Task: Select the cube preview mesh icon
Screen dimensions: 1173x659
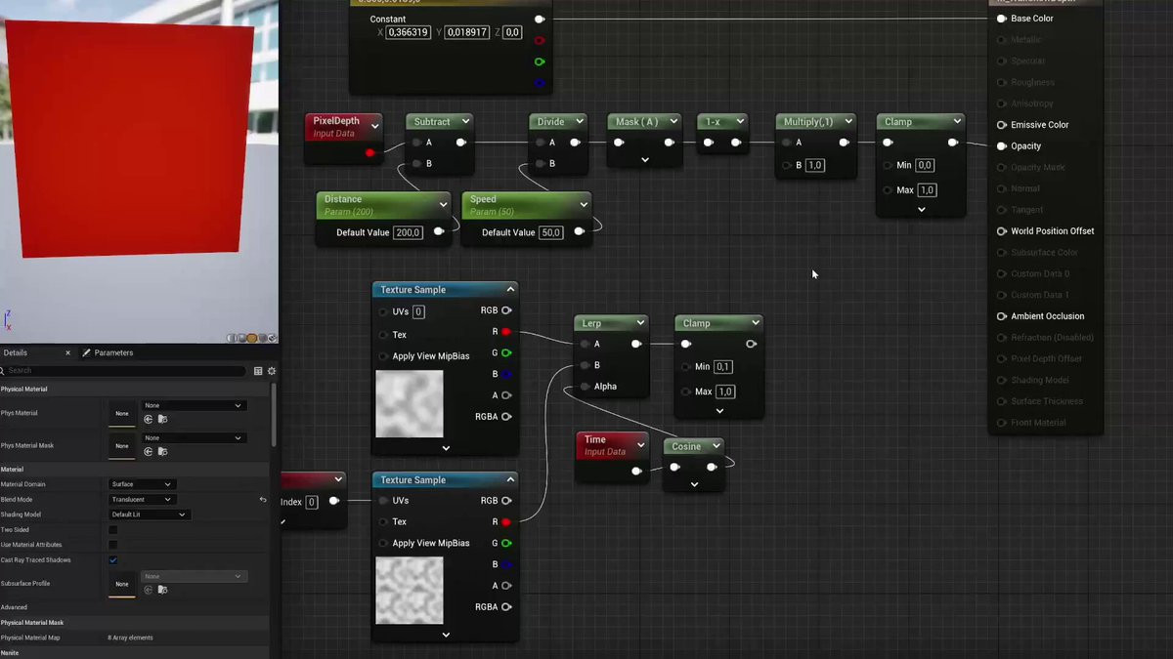Action: [x=263, y=338]
